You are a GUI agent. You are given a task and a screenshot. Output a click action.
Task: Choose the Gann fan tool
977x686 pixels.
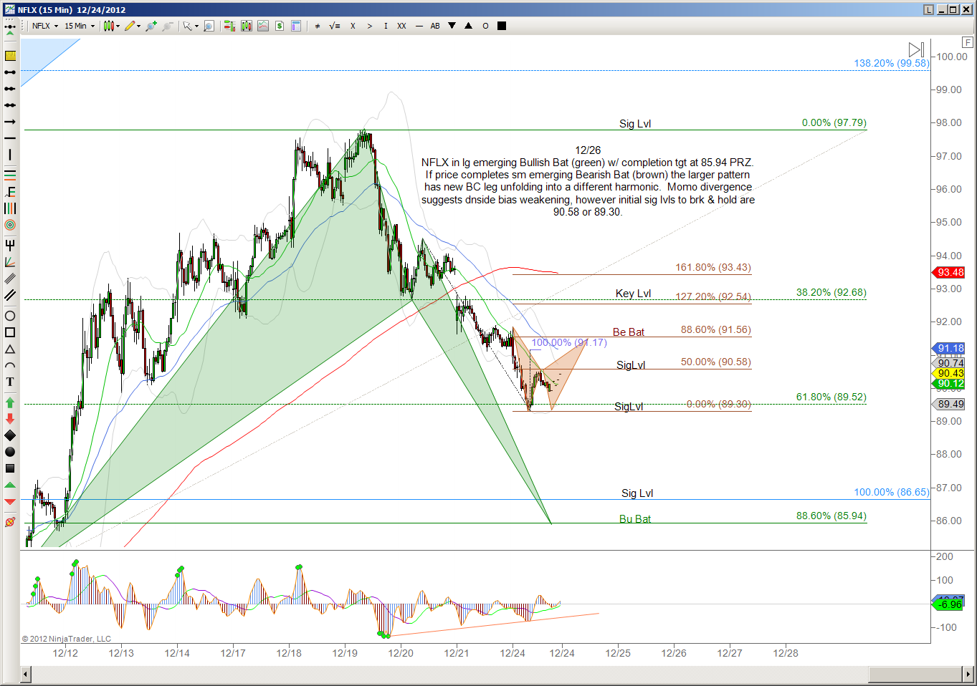pyautogui.click(x=10, y=262)
